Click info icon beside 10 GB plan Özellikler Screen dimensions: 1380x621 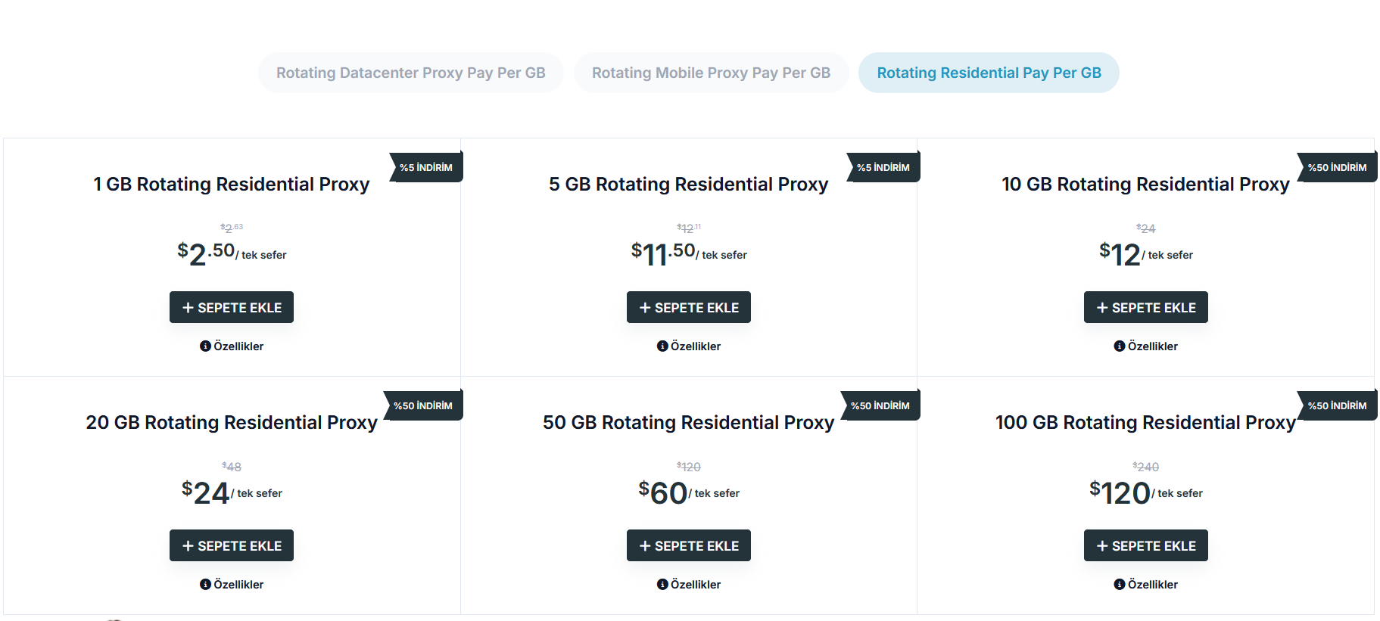pos(1120,346)
